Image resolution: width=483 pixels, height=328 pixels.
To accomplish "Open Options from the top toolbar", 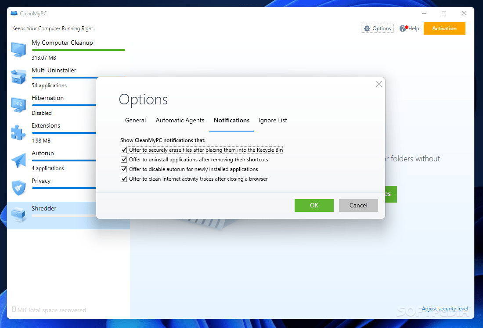I will coord(377,29).
